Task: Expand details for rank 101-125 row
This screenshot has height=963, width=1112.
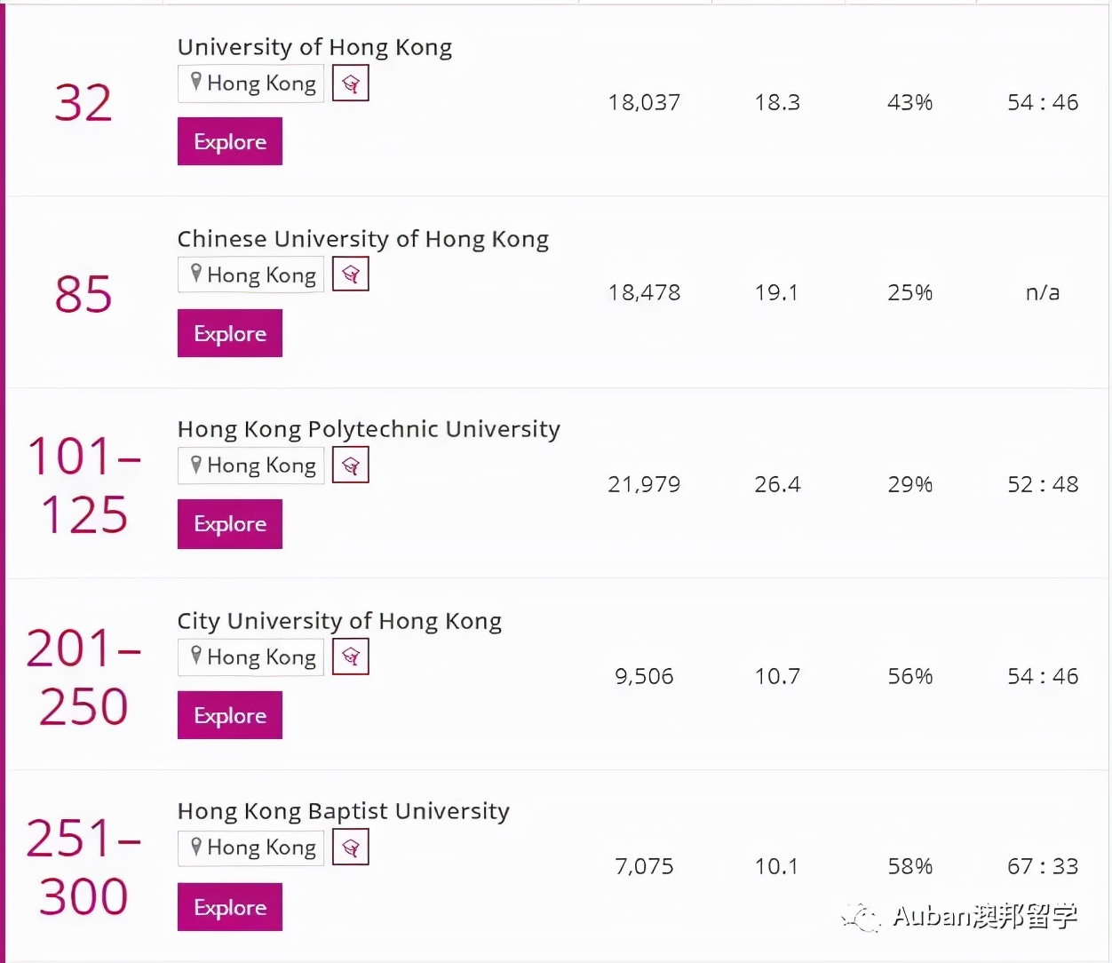Action: [x=229, y=523]
